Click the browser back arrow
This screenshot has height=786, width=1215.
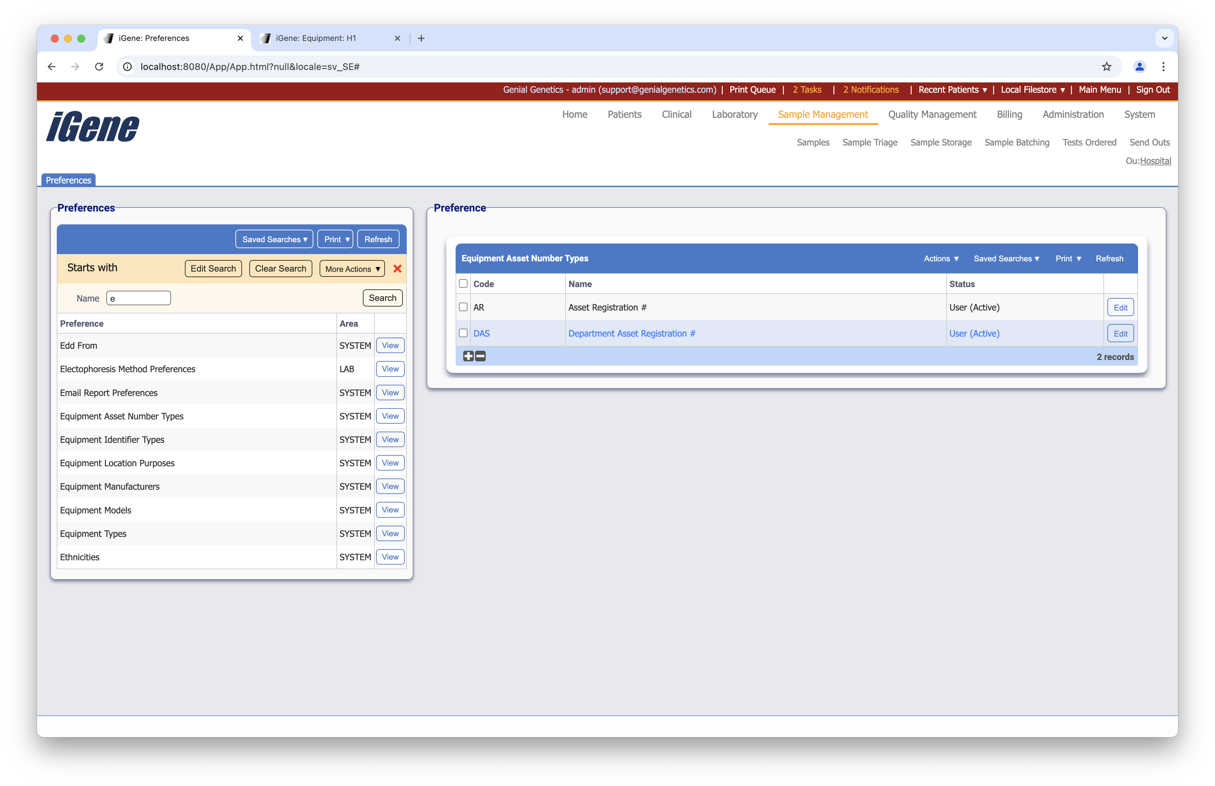click(52, 67)
